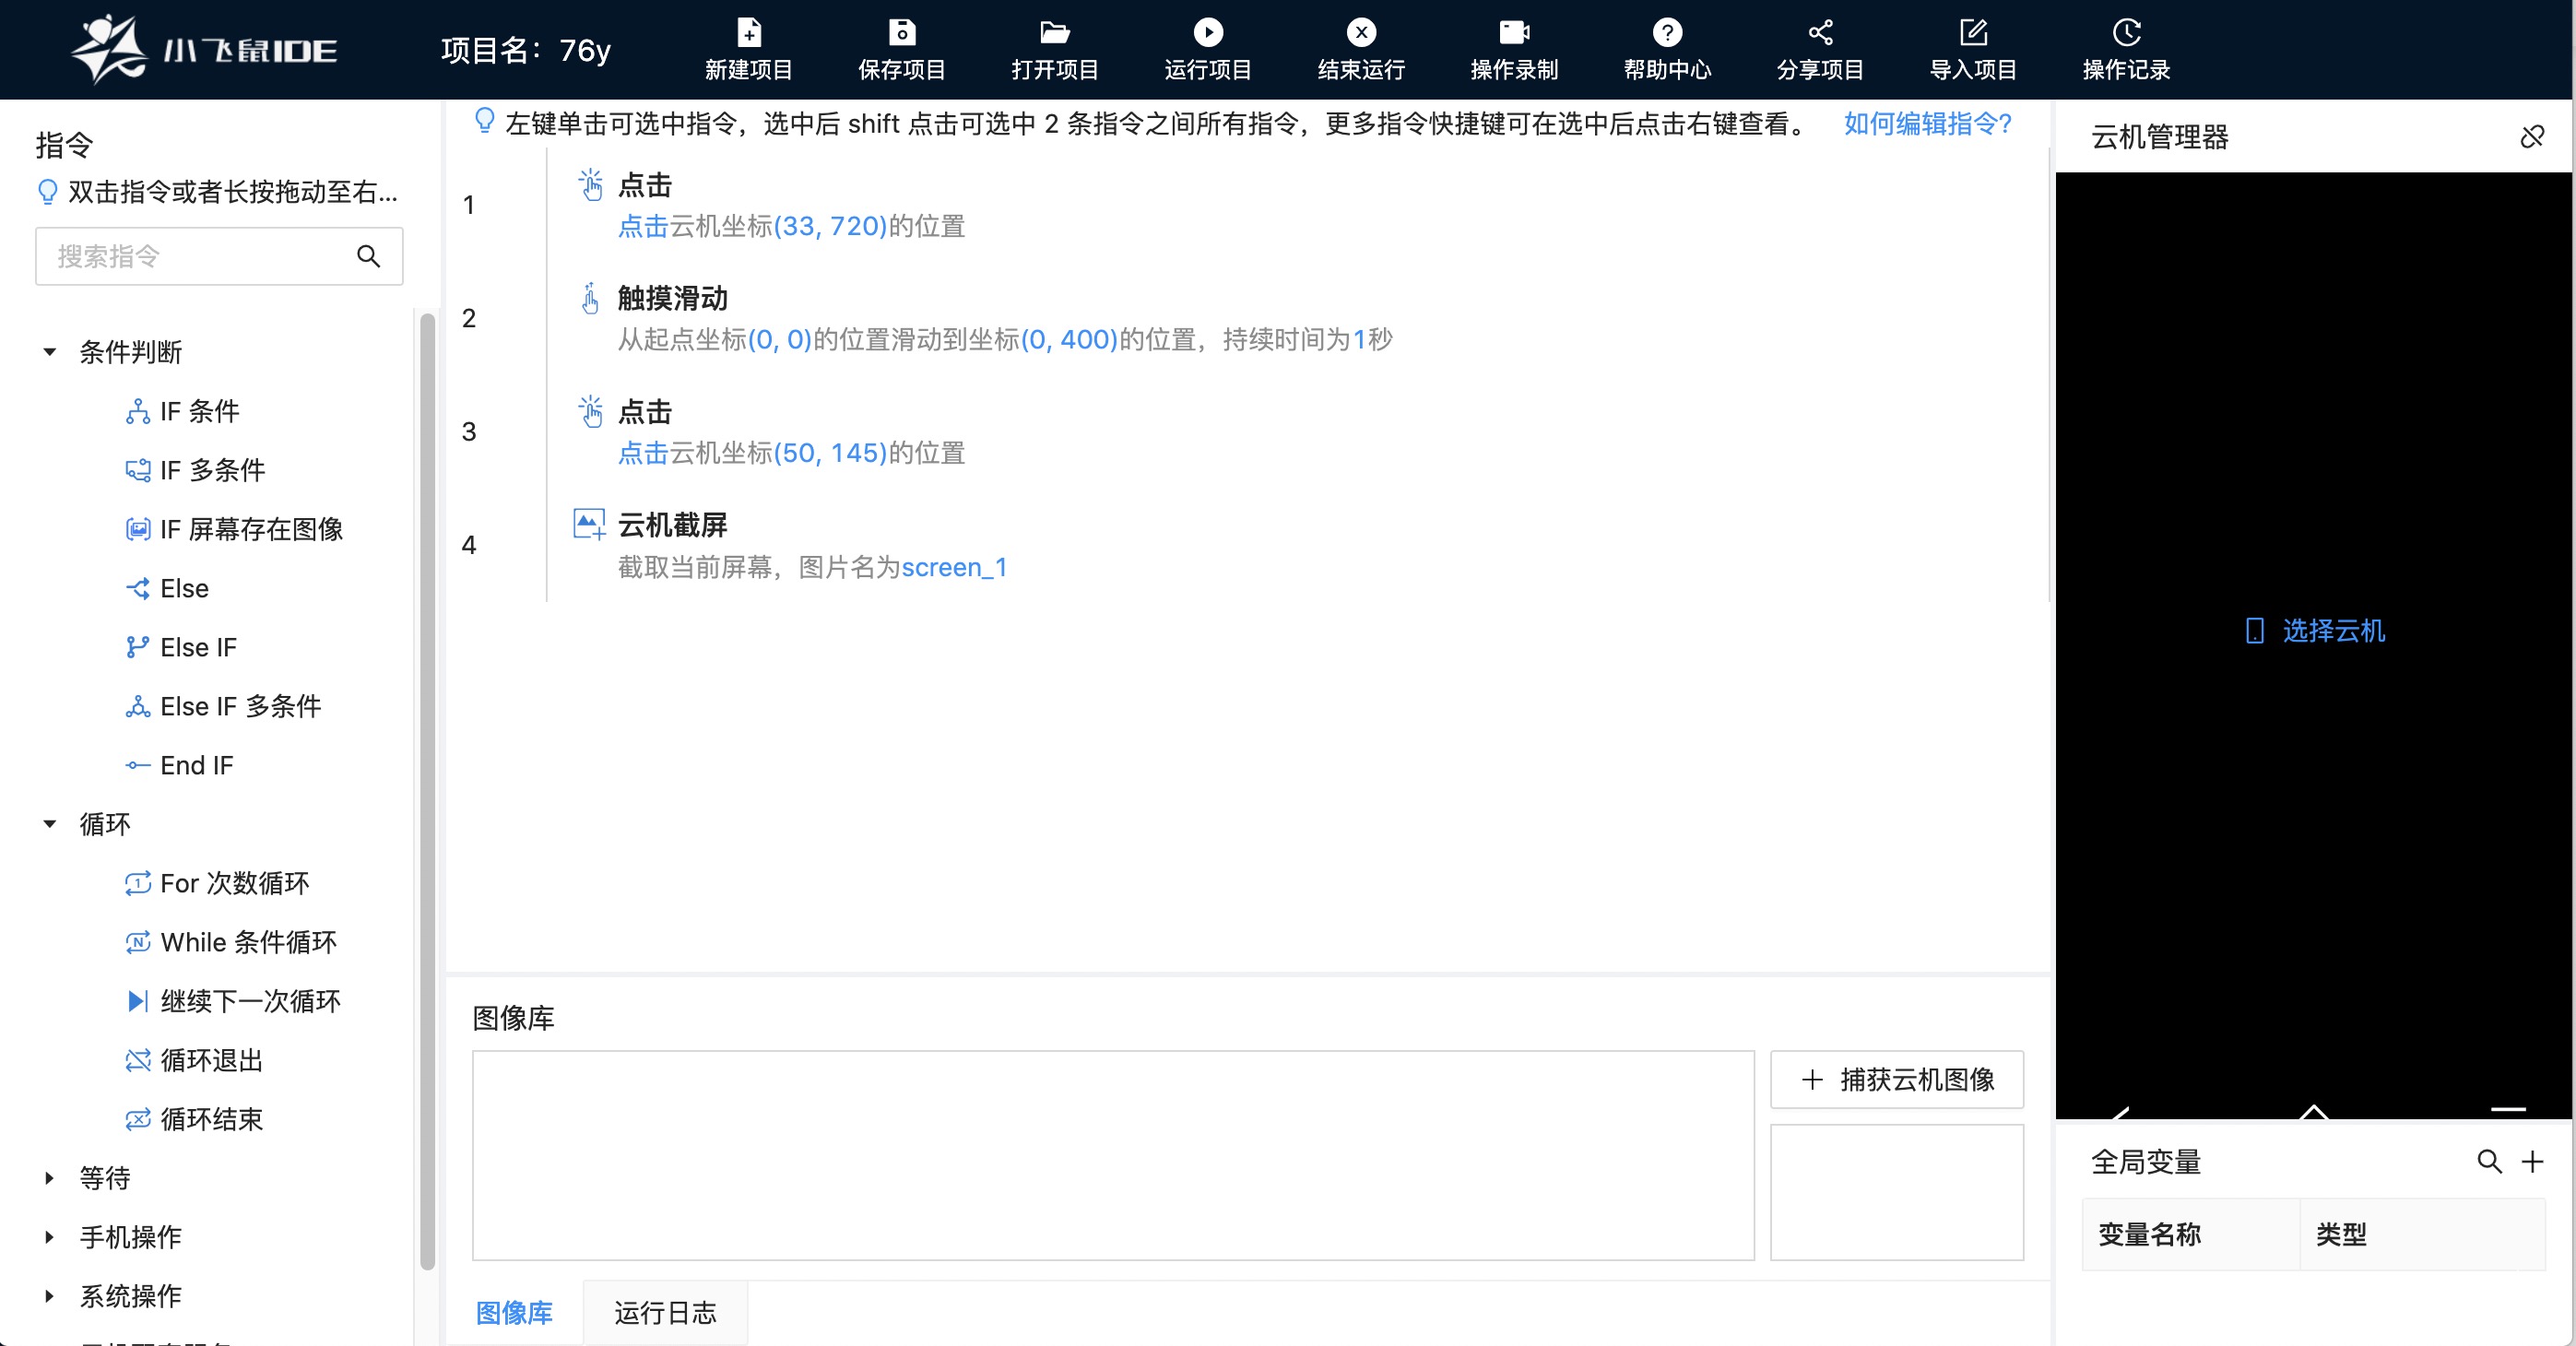Open the 分享项目 share icon
The image size is (2576, 1346).
[x=1819, y=33]
